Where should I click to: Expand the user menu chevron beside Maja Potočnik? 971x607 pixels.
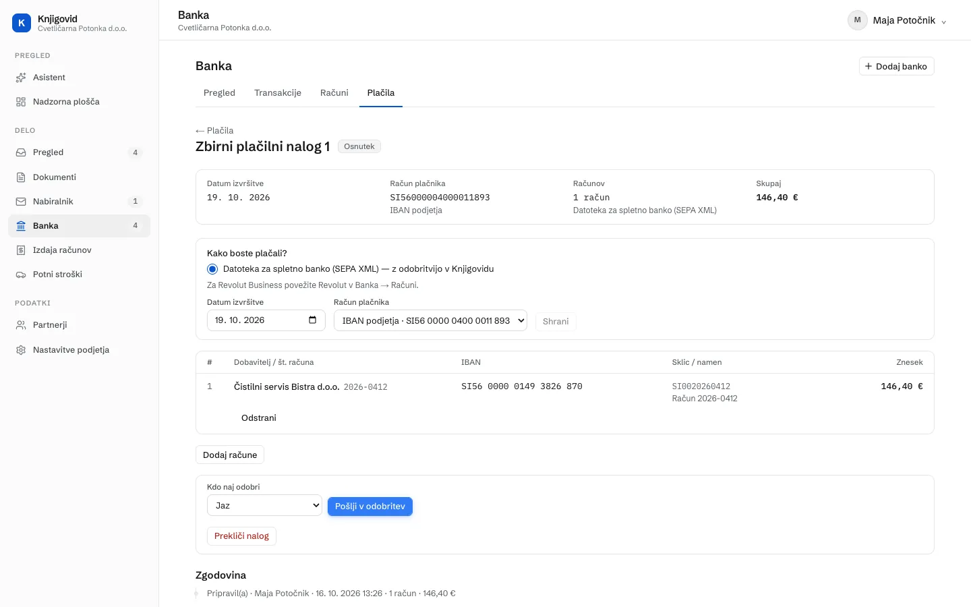[x=943, y=22]
